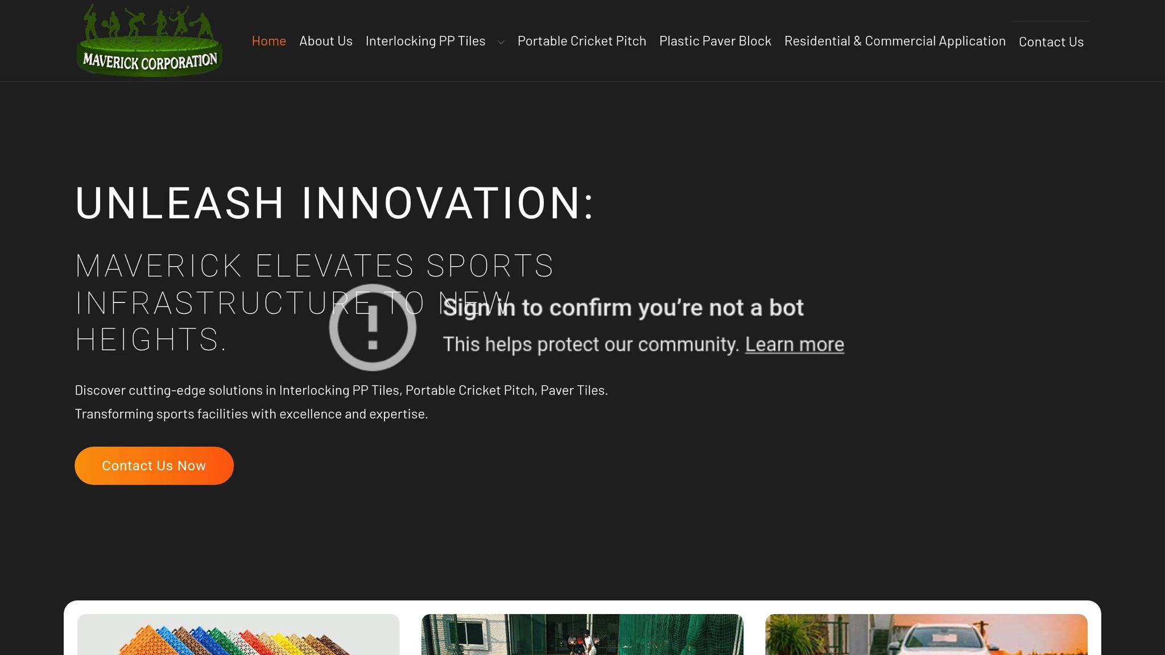The height and width of the screenshot is (655, 1165).
Task: Click the exclamation warning circle icon
Action: [x=373, y=327]
